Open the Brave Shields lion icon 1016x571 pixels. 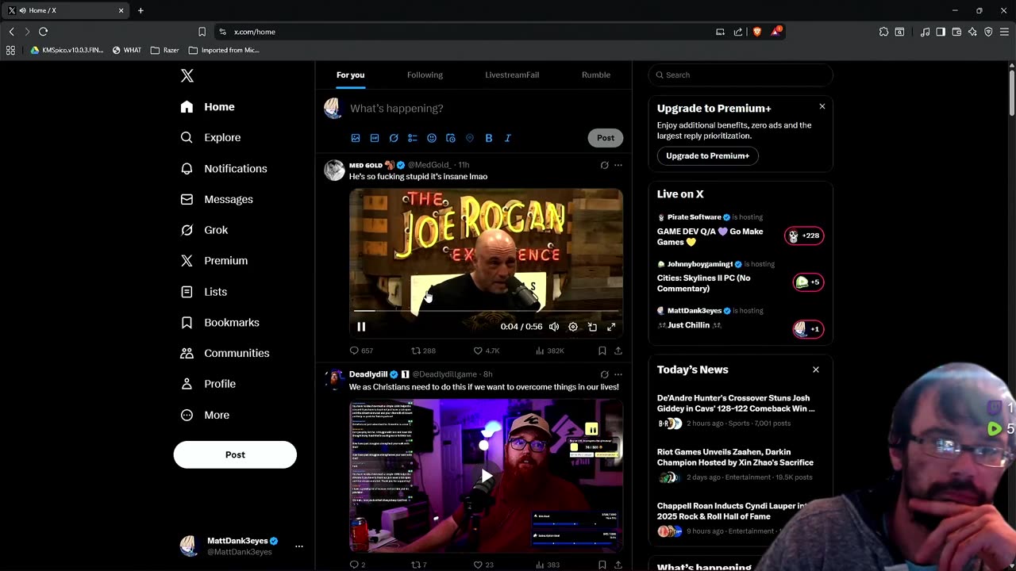(757, 32)
